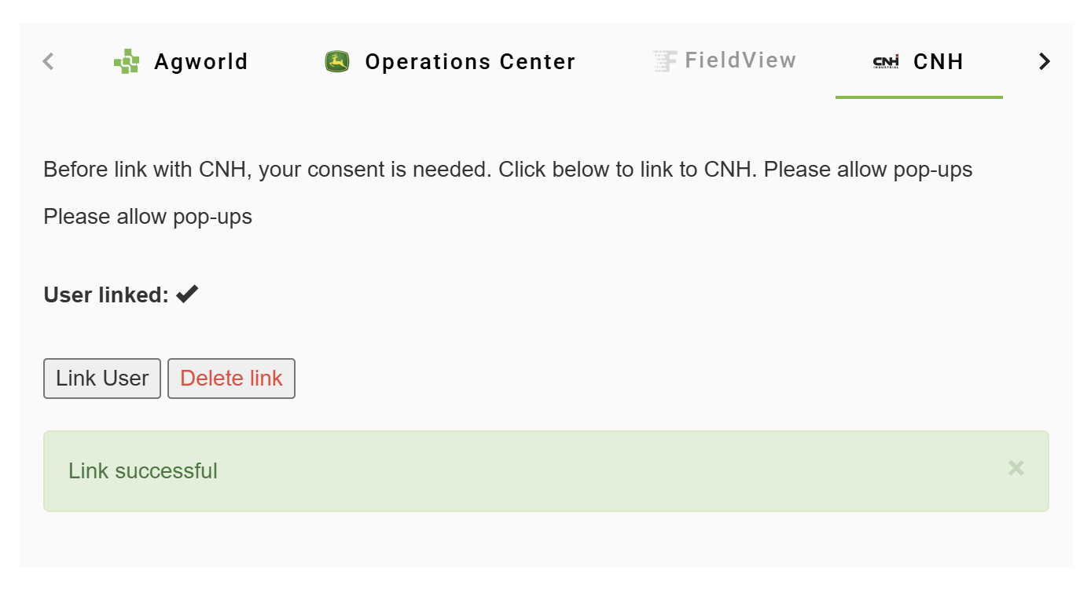
Task: Switch to the Agworld tab label
Action: [201, 61]
